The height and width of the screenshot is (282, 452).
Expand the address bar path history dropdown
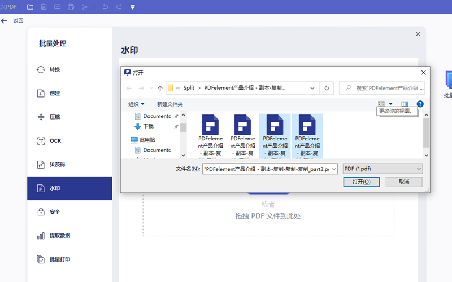[312, 88]
